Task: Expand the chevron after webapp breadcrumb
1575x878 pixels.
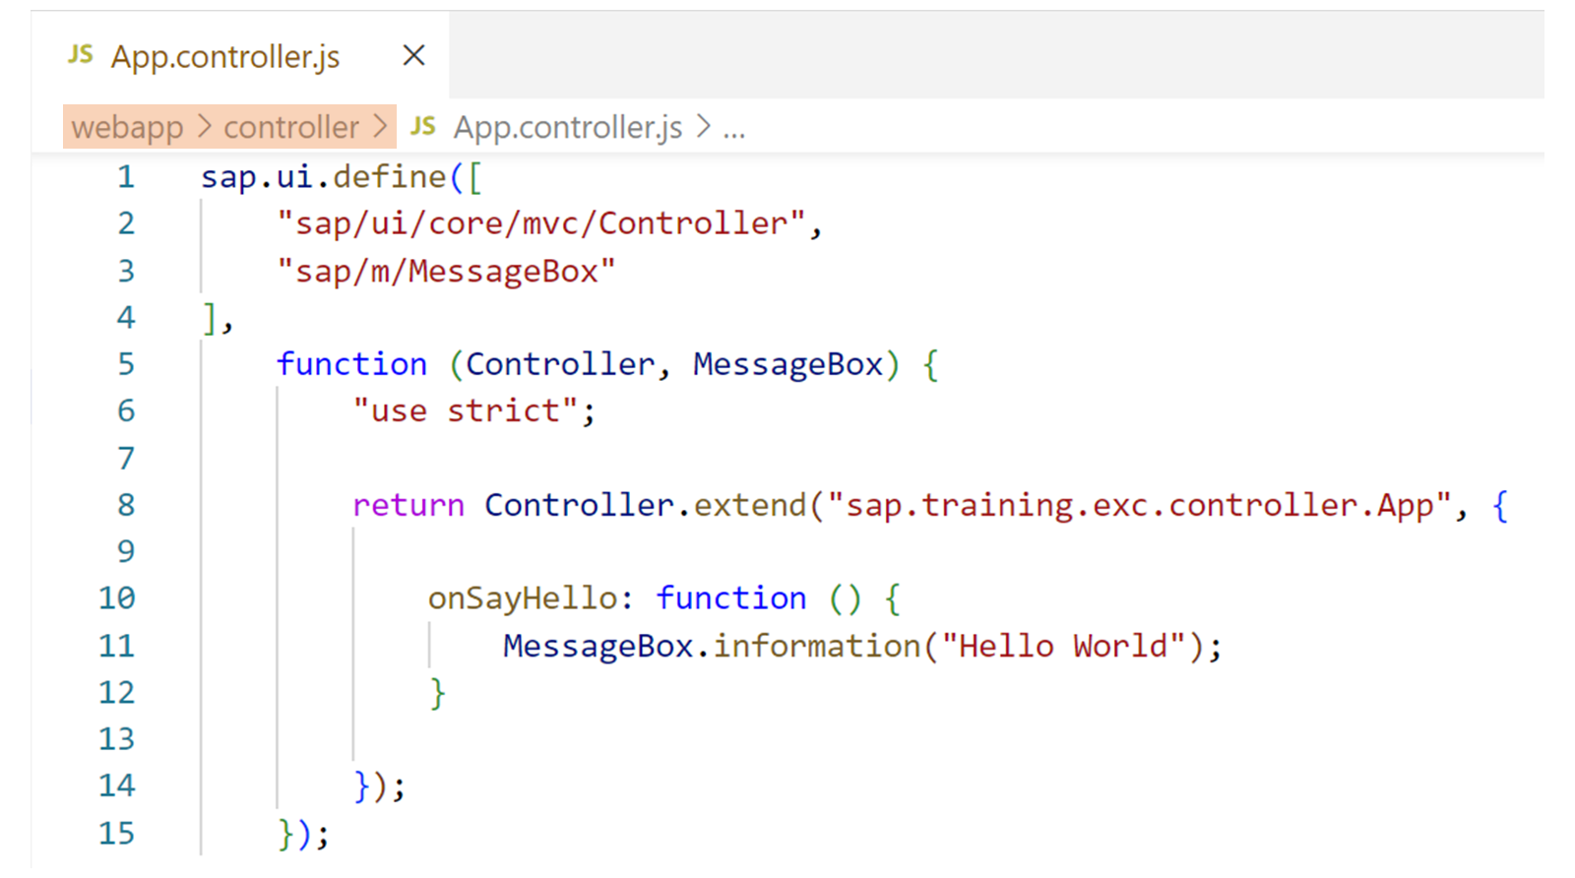Action: tap(204, 127)
